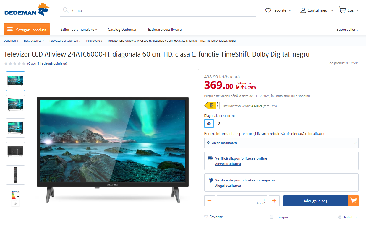Click the Contul meu user icon
This screenshot has height=226, width=366.
tap(303, 10)
